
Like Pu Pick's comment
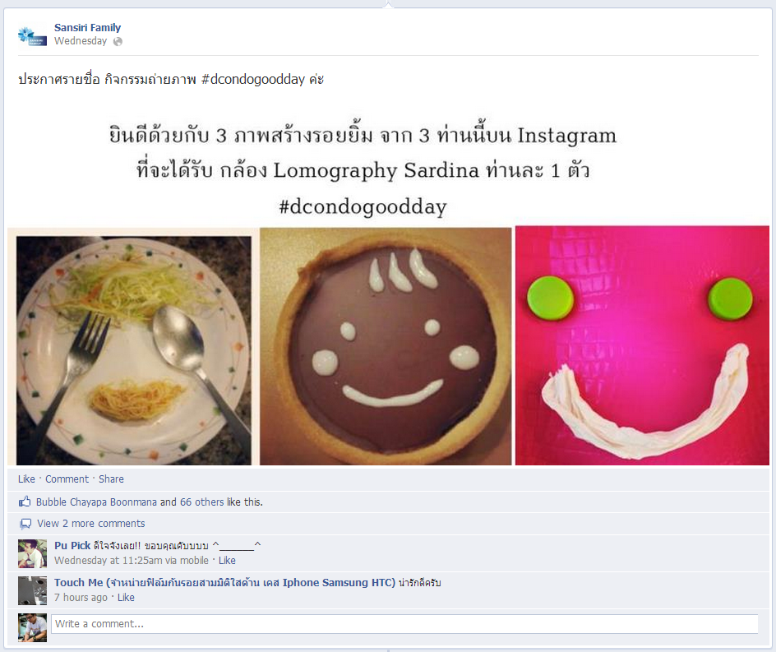pos(227,561)
